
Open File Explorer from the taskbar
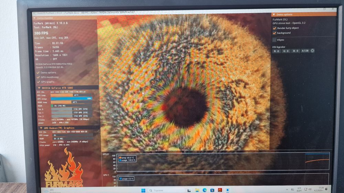(197, 190)
